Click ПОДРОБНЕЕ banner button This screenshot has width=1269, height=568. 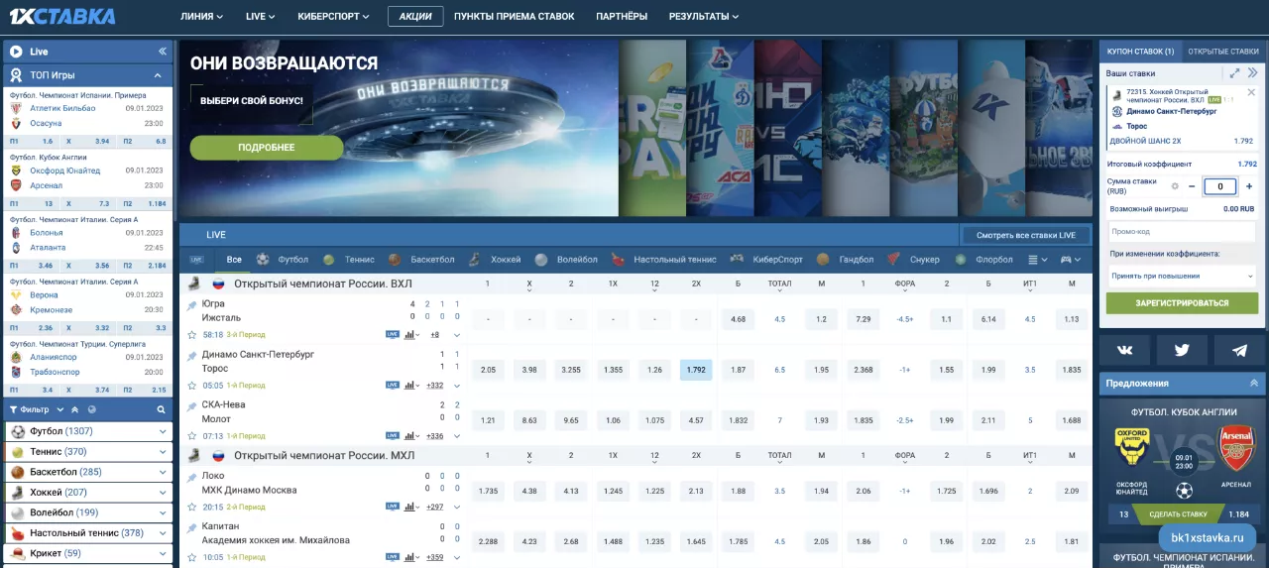pos(267,148)
